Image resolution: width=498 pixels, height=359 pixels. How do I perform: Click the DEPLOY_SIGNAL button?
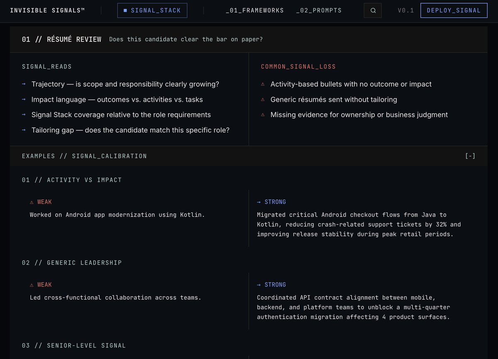coord(454,10)
